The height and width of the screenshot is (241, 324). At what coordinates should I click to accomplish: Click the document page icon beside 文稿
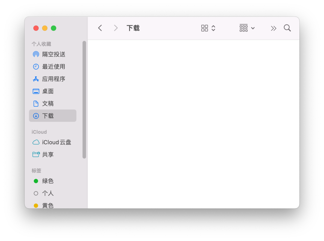point(36,104)
